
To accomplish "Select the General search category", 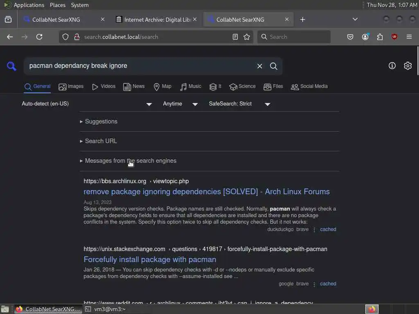I will [x=37, y=87].
